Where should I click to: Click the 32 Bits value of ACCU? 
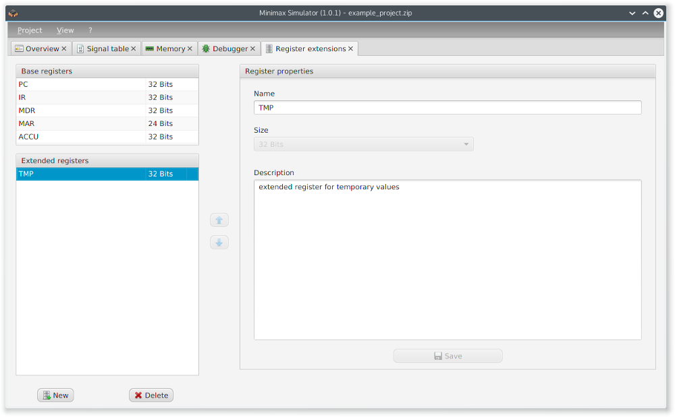click(161, 137)
